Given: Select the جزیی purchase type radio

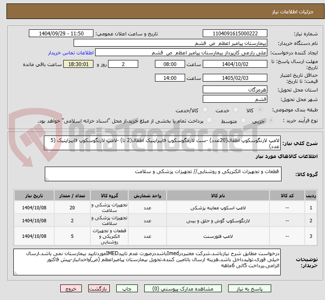Looking at the screenshot, I should coord(271,120).
